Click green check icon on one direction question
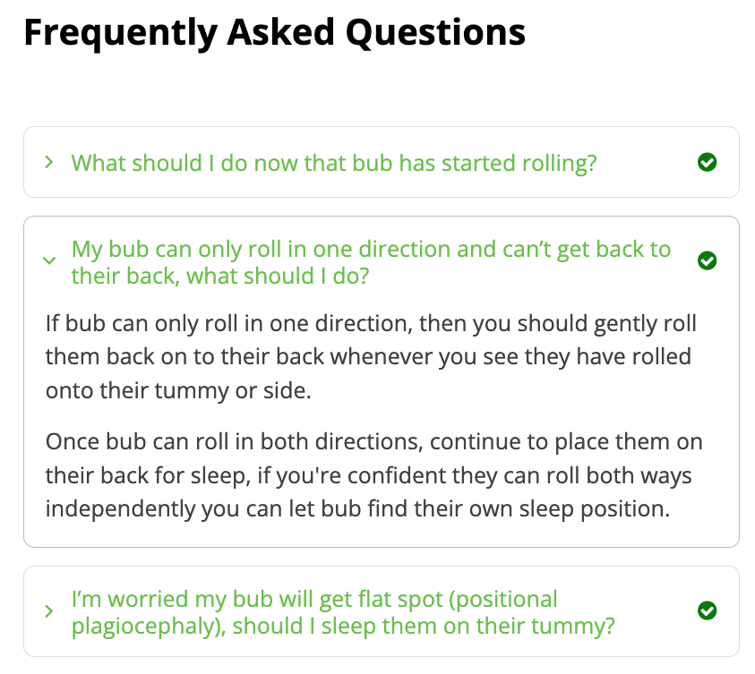 [x=707, y=260]
